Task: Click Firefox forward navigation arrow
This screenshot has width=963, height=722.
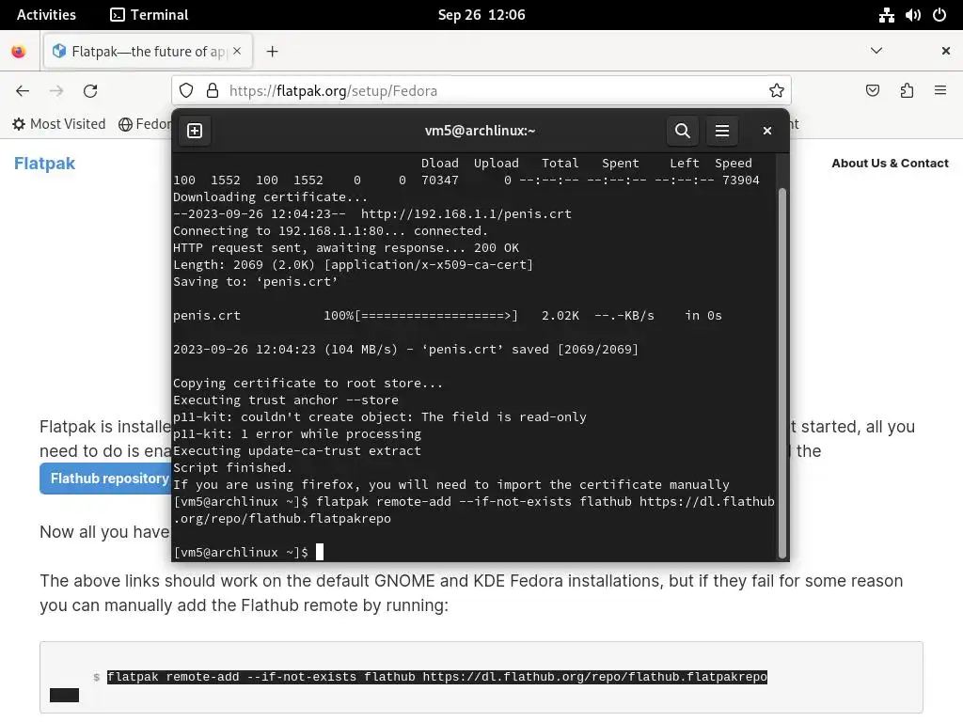Action: coord(56,91)
